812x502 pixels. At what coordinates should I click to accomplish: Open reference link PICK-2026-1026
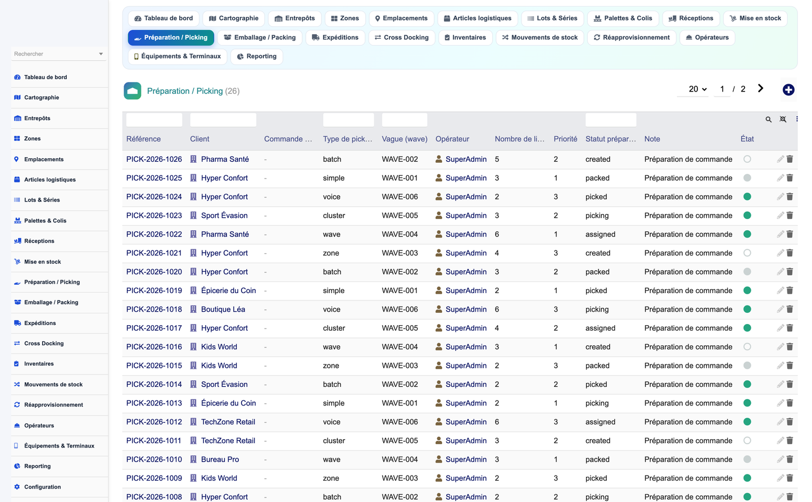[x=154, y=159]
